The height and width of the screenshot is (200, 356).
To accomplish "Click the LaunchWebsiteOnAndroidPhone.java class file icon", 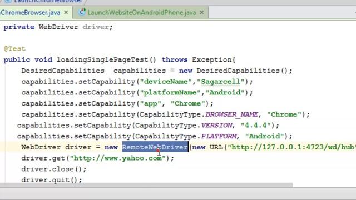I will click(82, 12).
